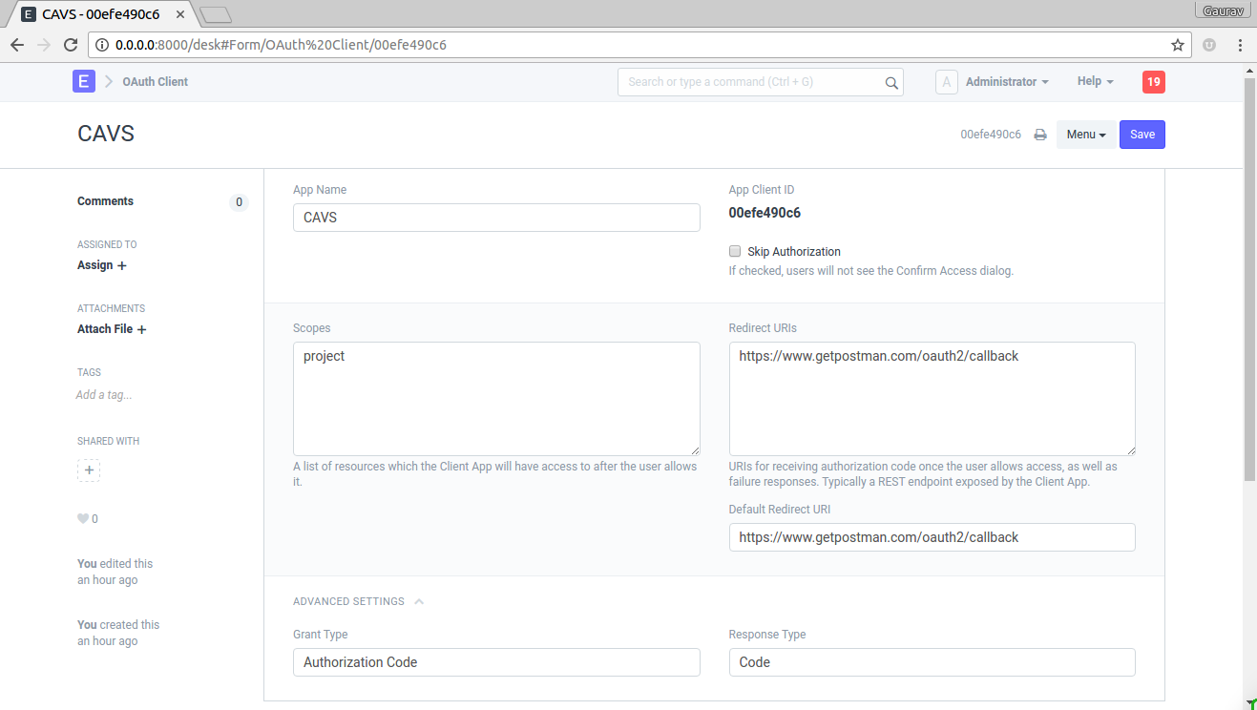The image size is (1257, 710).
Task: Click 'You edited this an hour ago' text
Action: pyautogui.click(x=115, y=572)
